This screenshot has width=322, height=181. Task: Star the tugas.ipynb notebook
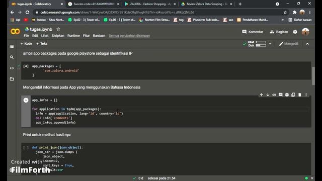pyautogui.click(x=58, y=29)
